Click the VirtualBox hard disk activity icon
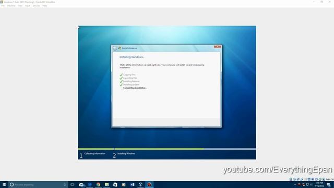The height and width of the screenshot is (188, 334). [291, 179]
